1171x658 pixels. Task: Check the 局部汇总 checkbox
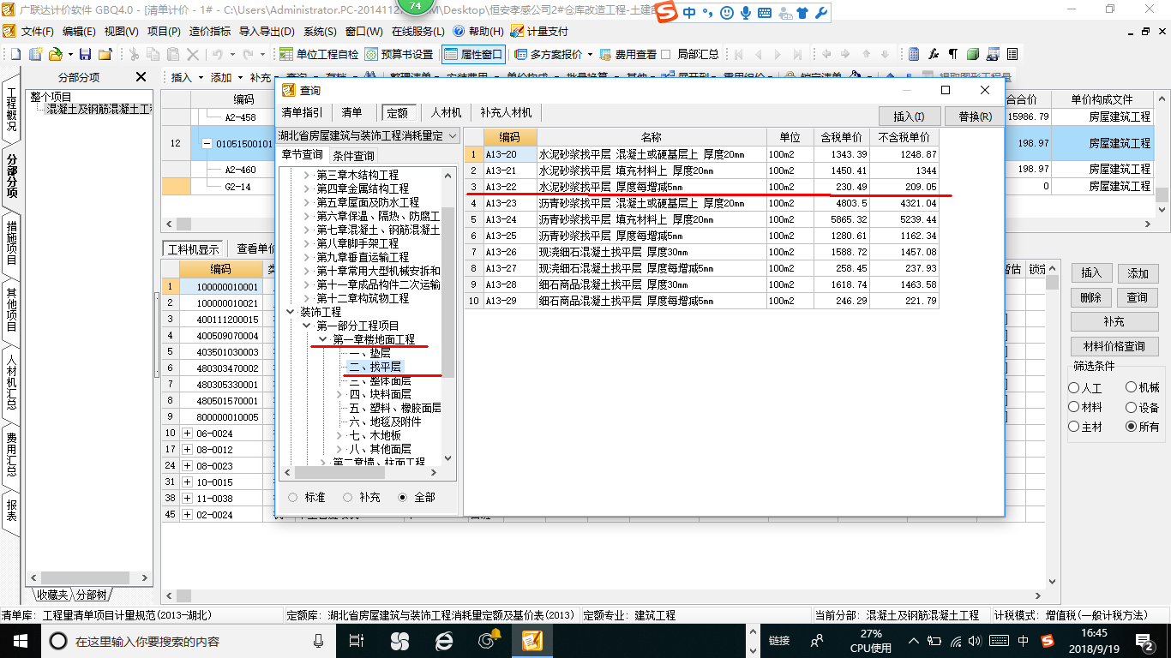[x=667, y=54]
